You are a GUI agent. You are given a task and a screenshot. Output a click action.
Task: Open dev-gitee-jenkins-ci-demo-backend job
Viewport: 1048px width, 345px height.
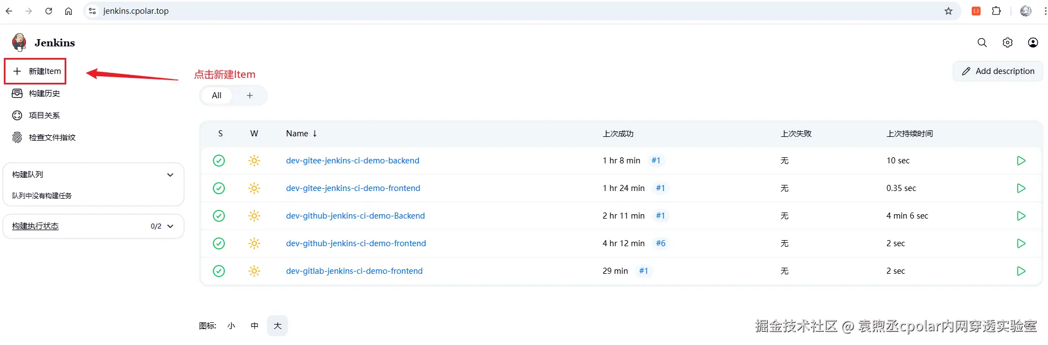point(353,161)
